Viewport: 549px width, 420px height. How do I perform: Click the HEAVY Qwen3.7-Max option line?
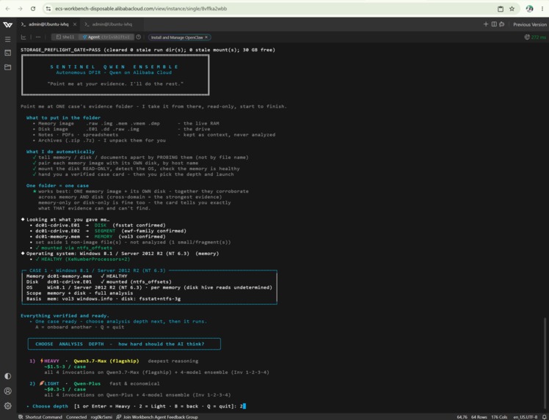point(114,361)
